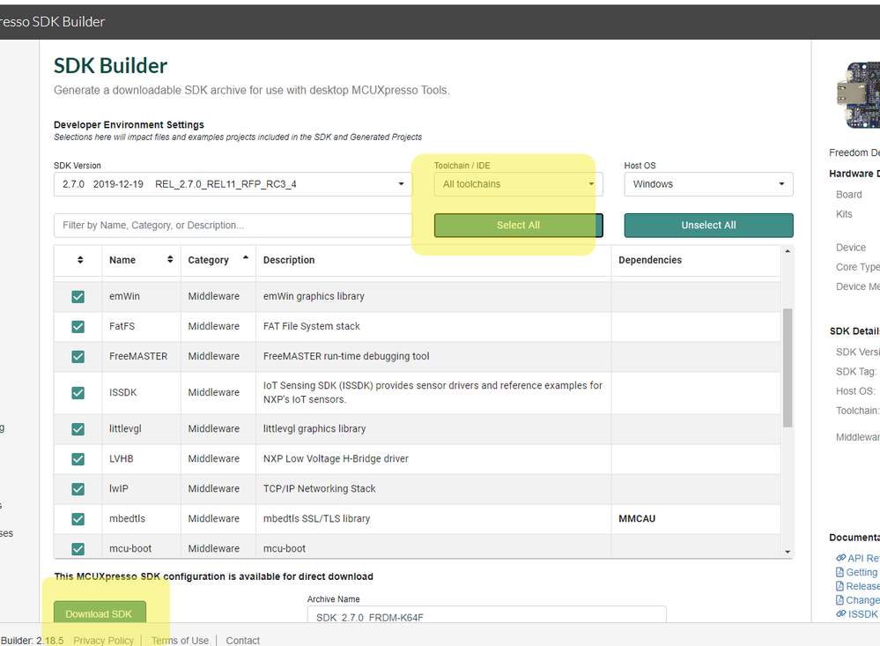Click the Dependencies column header
Screen dimensions: 880x646
(650, 260)
